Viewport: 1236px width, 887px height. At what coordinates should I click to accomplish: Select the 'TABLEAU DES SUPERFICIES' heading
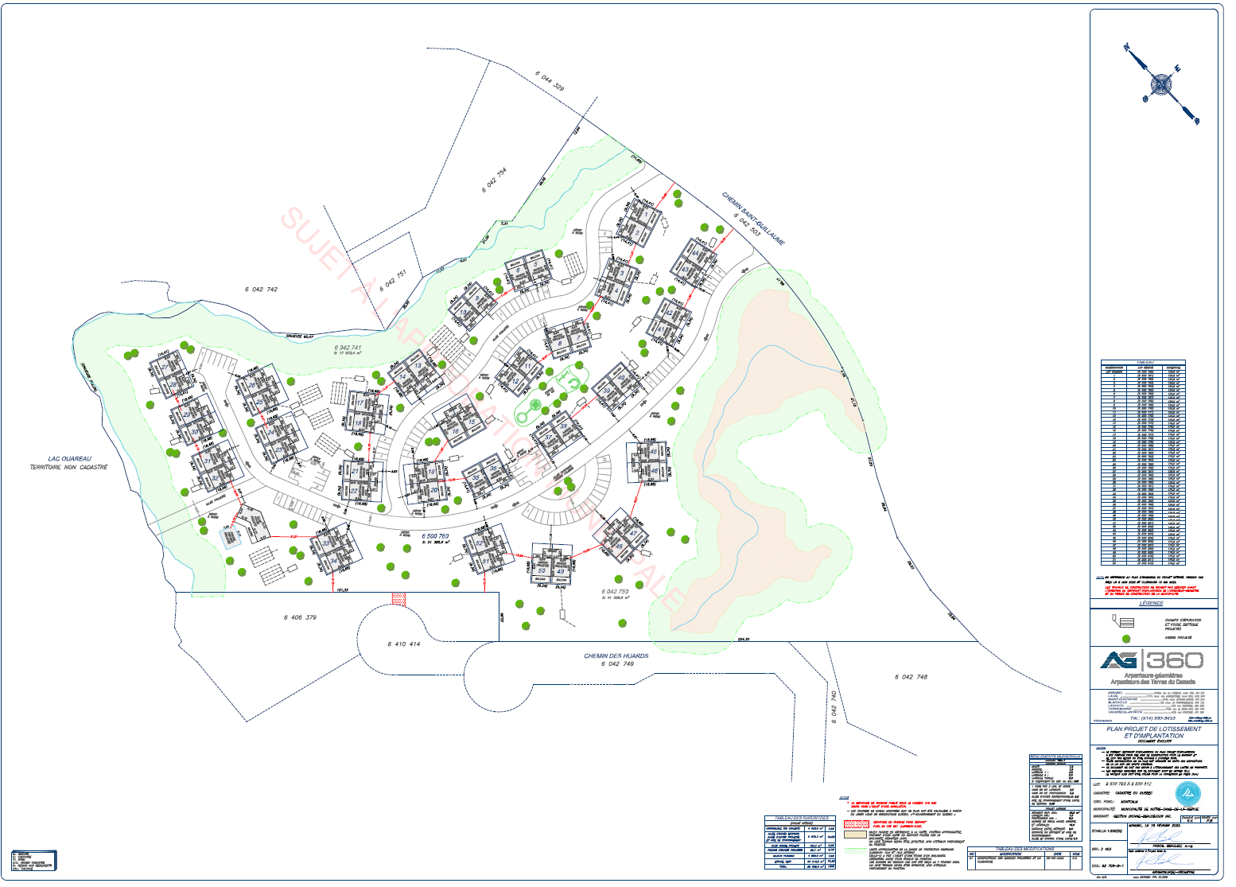pyautogui.click(x=802, y=819)
